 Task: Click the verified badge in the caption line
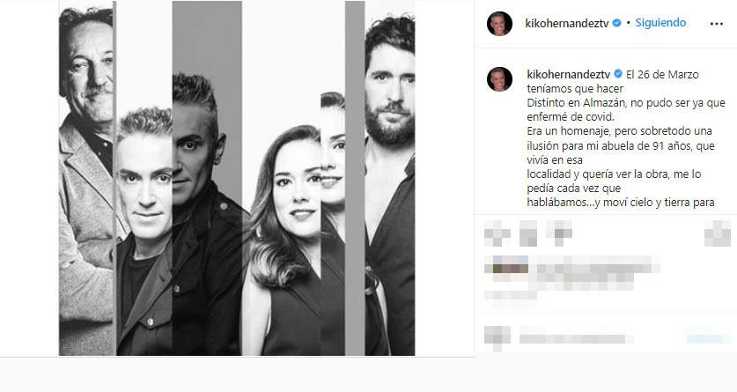[618, 74]
